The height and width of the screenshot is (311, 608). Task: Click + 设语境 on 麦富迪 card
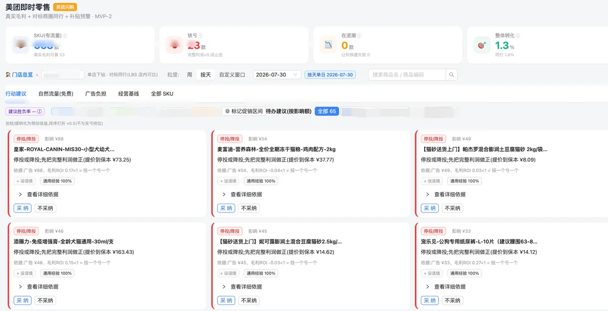tap(229, 181)
